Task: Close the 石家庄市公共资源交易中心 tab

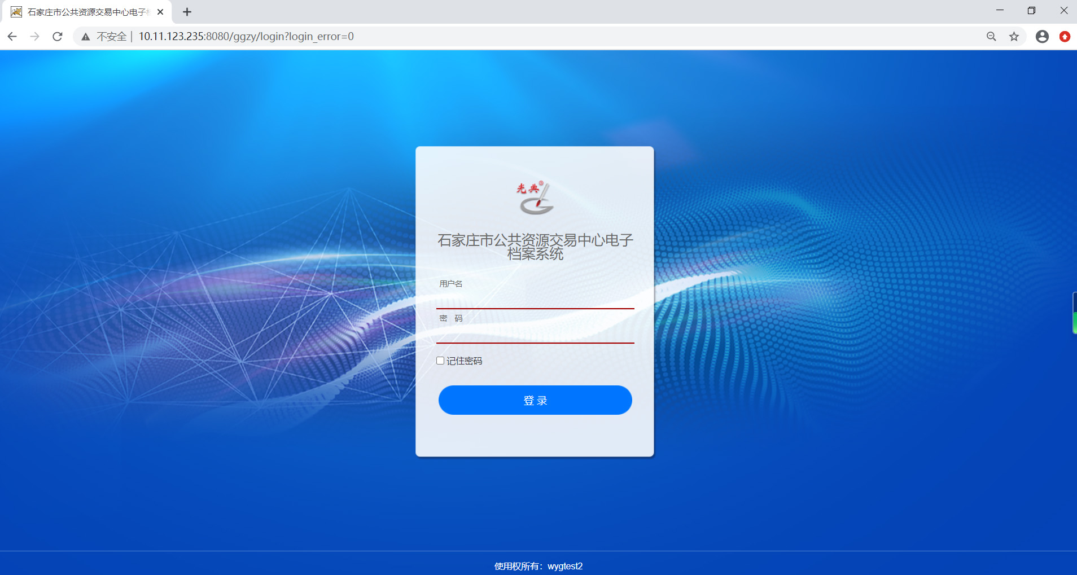Action: point(160,12)
